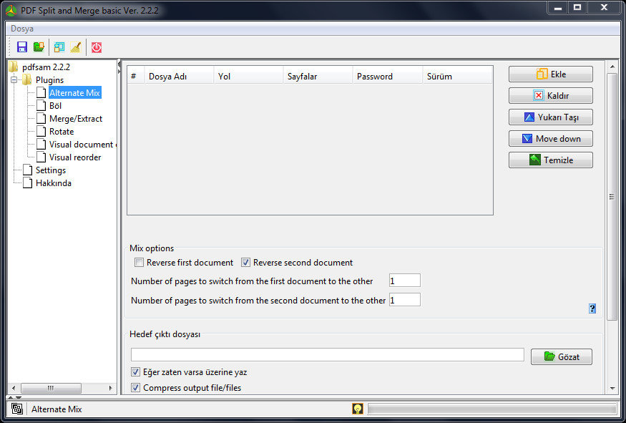Click the Sürüm column header

click(x=457, y=77)
